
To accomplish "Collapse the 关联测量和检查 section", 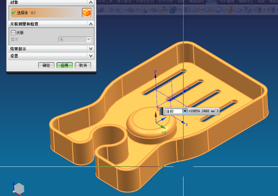I will (x=90, y=24).
